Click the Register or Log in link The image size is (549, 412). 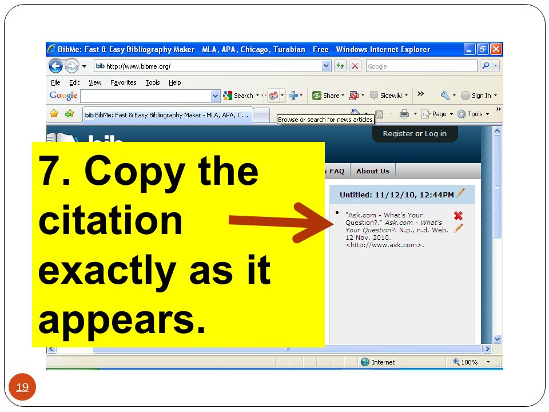[x=415, y=133]
